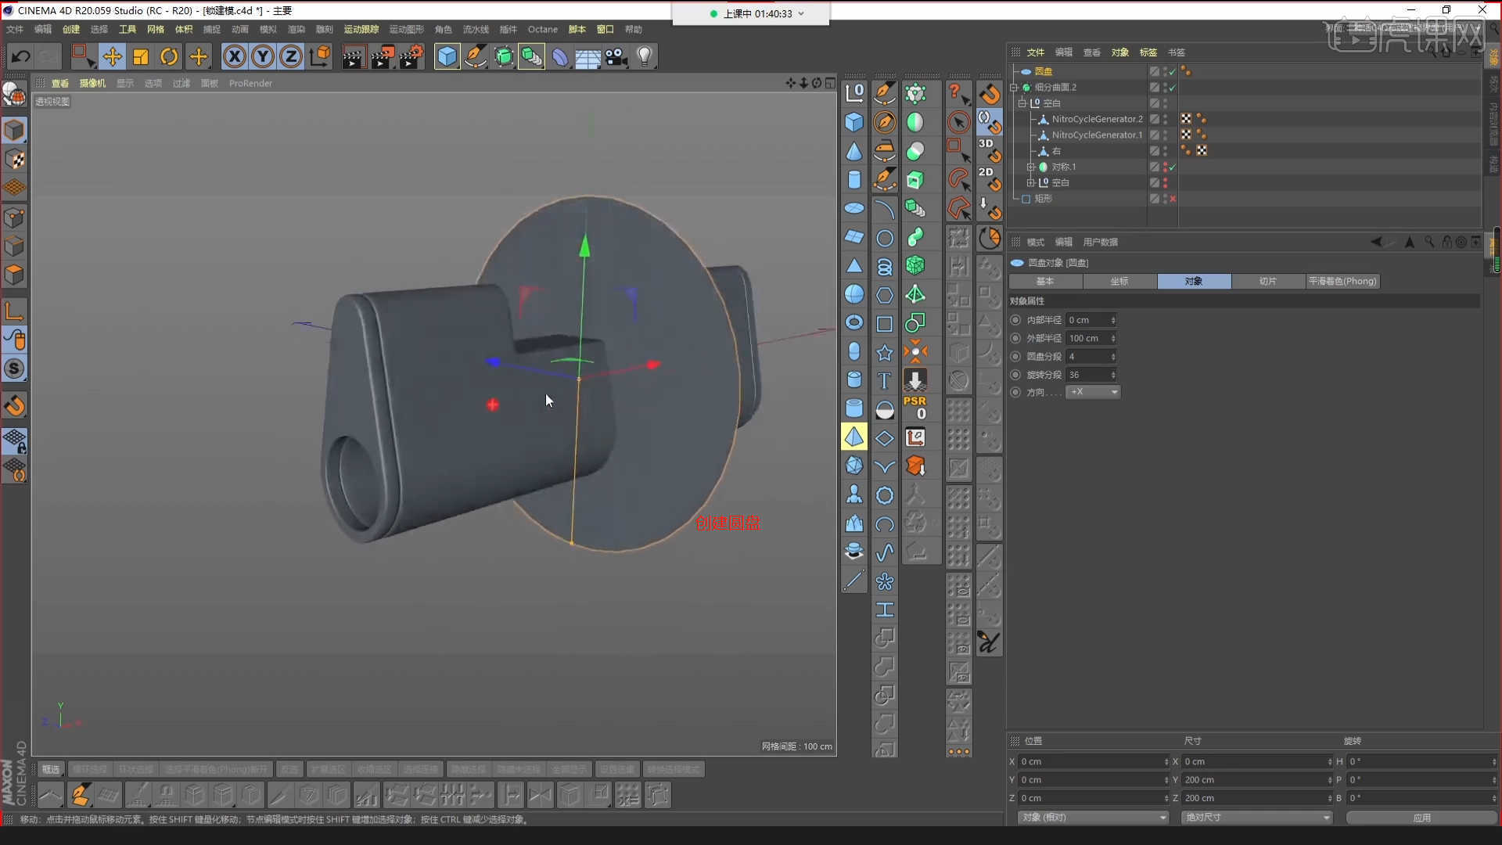Screen dimensions: 1502x845
Task: Toggle 矩形 disabled red cross
Action: click(x=1172, y=199)
